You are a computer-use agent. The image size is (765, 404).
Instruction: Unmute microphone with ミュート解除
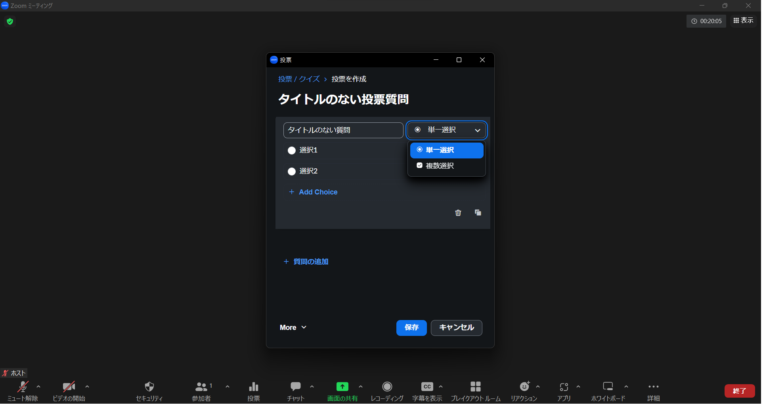coord(23,387)
